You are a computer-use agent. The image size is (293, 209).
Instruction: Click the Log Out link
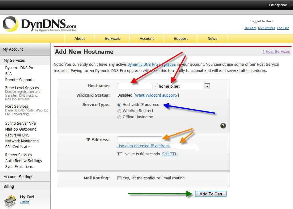pos(283,28)
